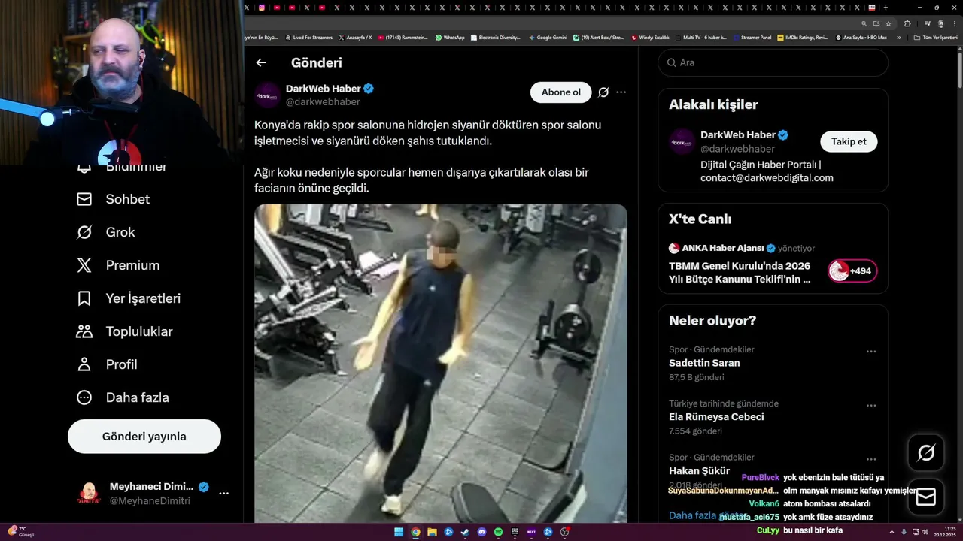Open the Google Gemini bookmark
Image resolution: width=963 pixels, height=541 pixels.
[x=548, y=37]
